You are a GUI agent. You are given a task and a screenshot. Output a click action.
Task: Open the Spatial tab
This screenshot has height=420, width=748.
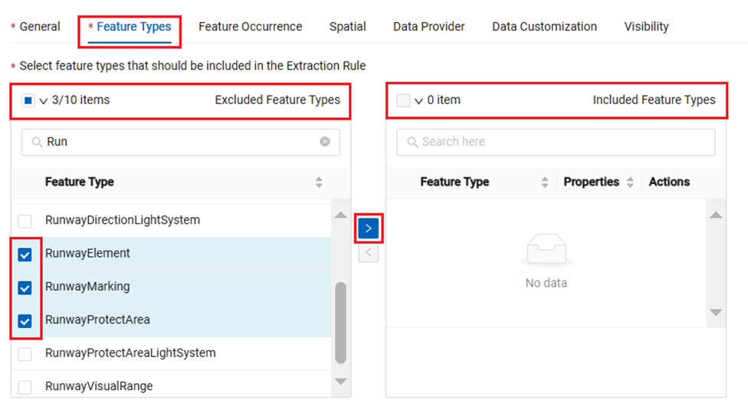click(347, 27)
